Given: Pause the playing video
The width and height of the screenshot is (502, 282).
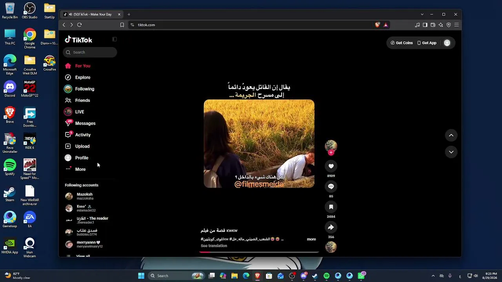Looking at the screenshot, I should tap(259, 144).
